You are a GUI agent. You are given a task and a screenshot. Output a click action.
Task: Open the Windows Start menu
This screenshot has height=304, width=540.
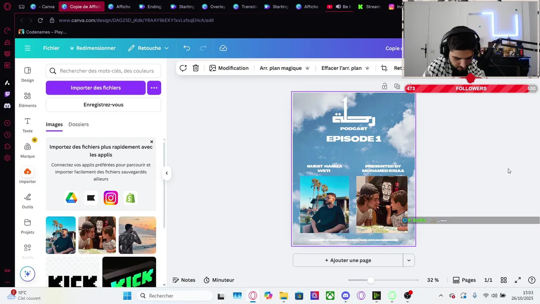[x=127, y=296]
